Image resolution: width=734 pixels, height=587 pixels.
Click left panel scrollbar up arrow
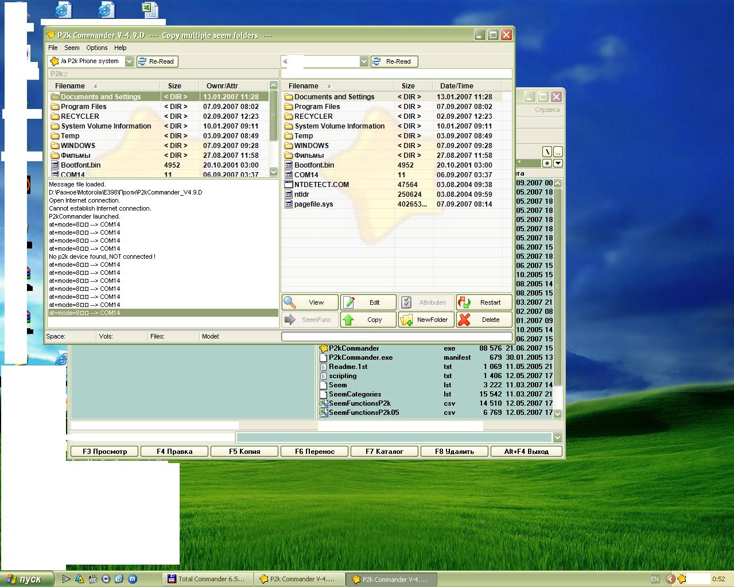point(274,85)
